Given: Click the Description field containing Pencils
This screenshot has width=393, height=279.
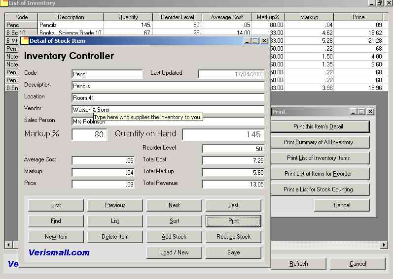Looking at the screenshot, I should coord(168,86).
